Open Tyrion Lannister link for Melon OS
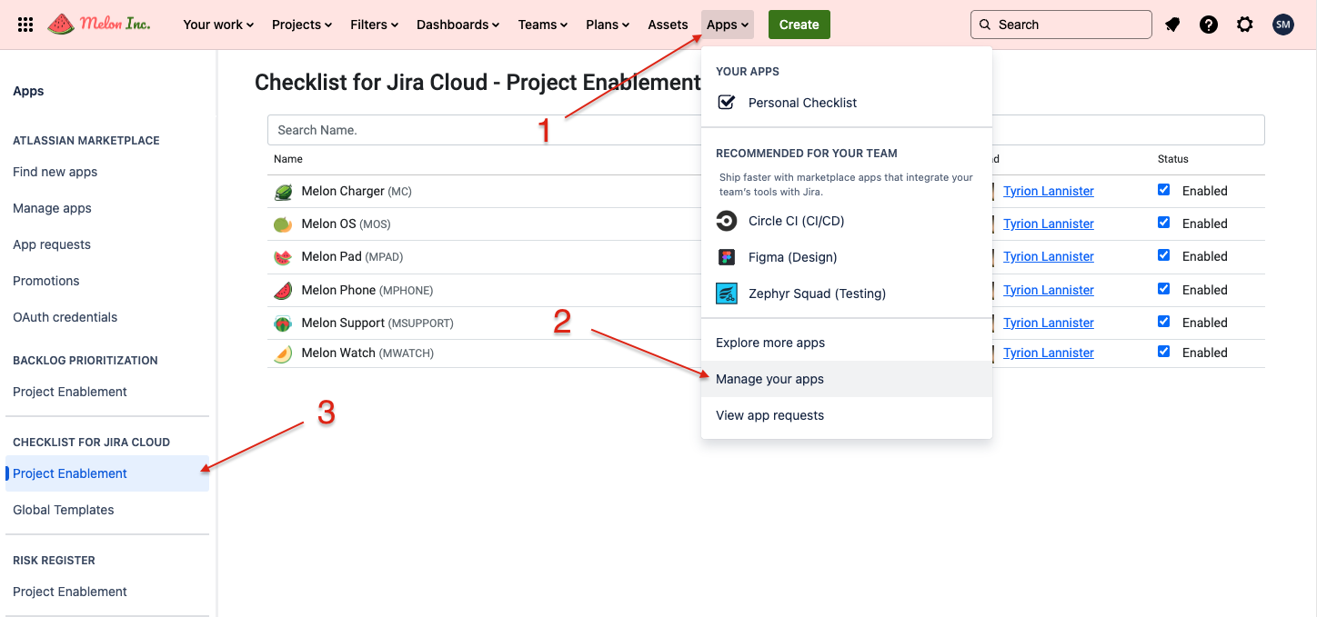The image size is (1317, 617). click(1048, 224)
